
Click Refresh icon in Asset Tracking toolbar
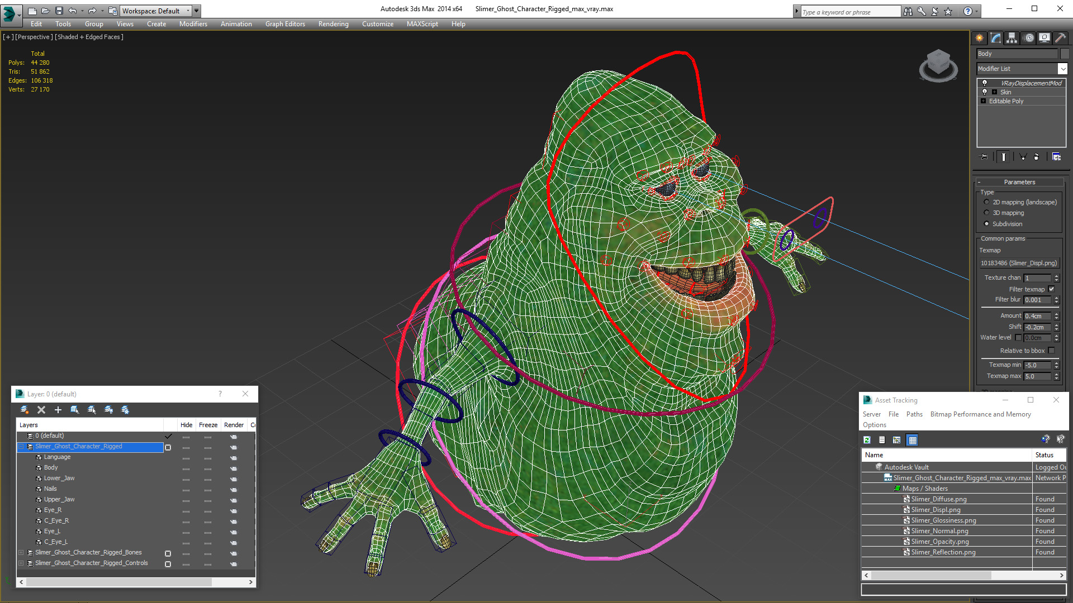coord(867,440)
